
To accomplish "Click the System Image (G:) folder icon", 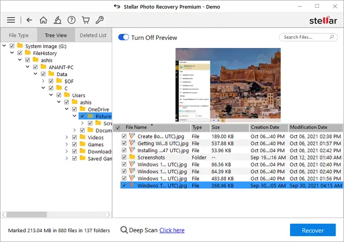I will coord(20,45).
